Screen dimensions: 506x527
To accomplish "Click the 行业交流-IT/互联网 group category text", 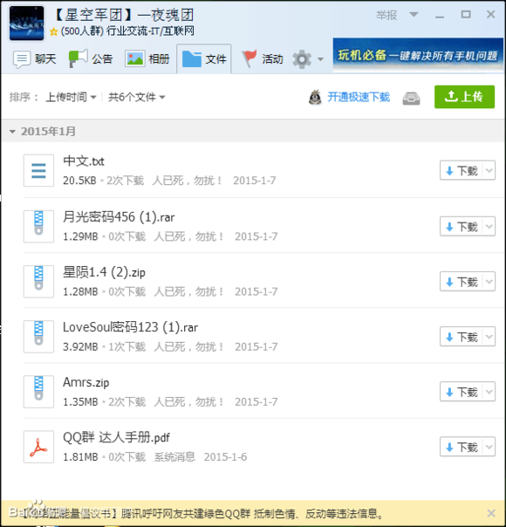I will point(150,31).
